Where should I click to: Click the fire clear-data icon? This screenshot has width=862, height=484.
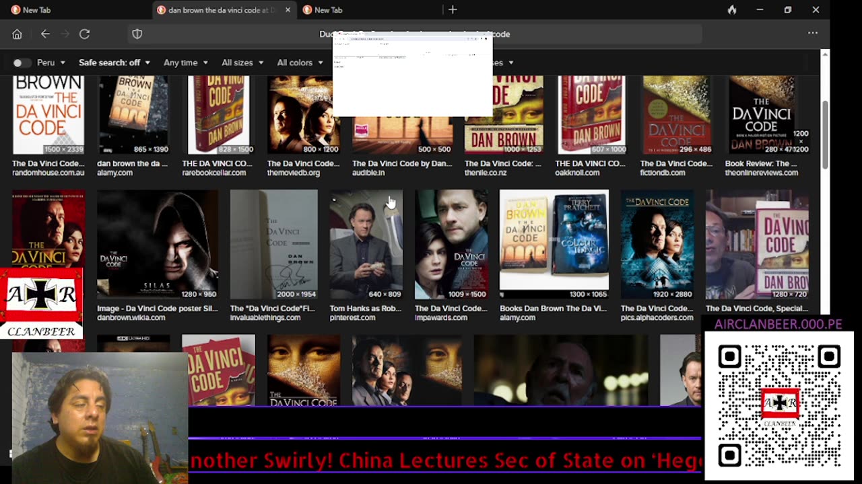tap(732, 9)
